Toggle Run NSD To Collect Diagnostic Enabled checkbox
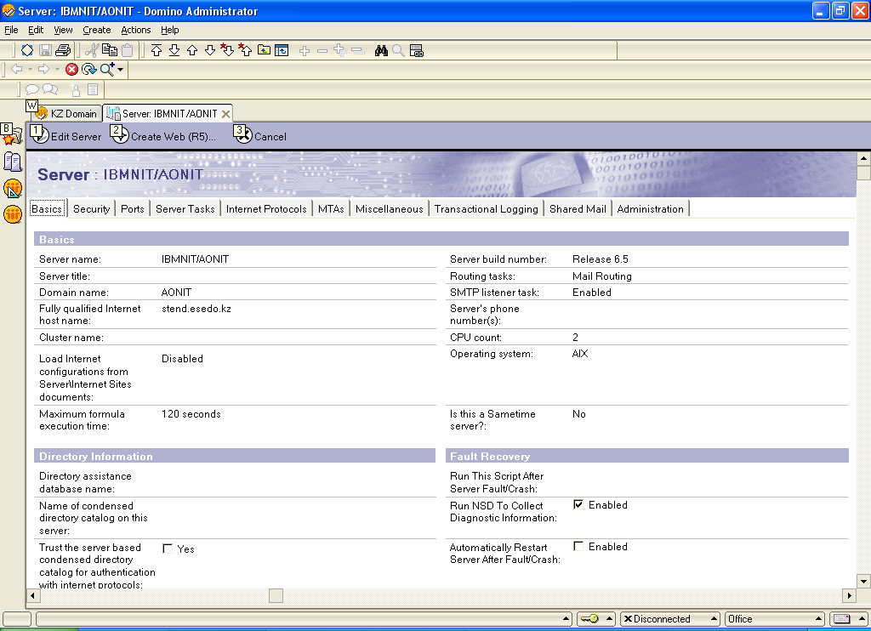 click(578, 504)
